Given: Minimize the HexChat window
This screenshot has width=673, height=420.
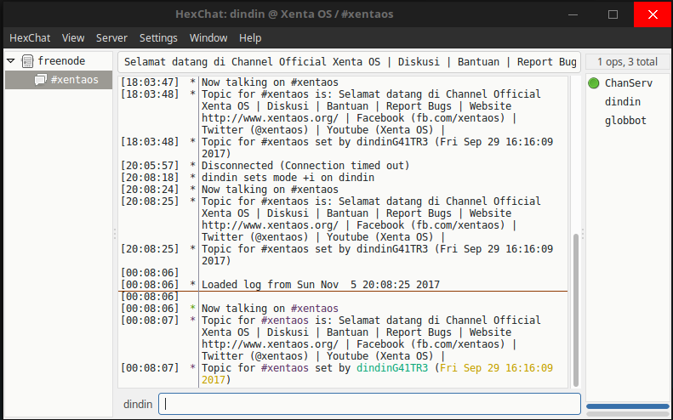Looking at the screenshot, I should [x=573, y=14].
